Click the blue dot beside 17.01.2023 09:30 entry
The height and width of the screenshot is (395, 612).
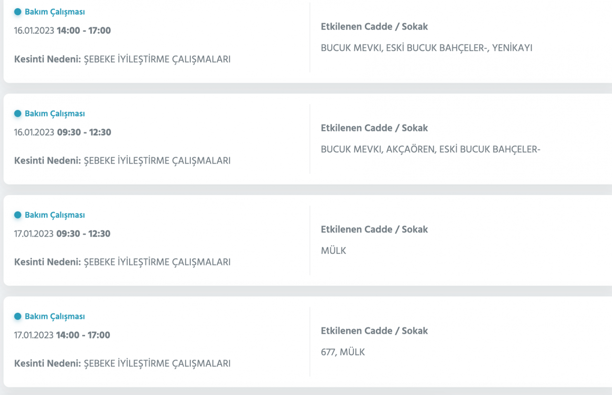[x=18, y=215]
